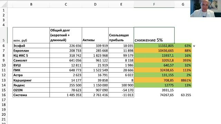The width and height of the screenshot is (221, 124).
Task: Click the 'Самолет' company cell
Action: (31, 61)
